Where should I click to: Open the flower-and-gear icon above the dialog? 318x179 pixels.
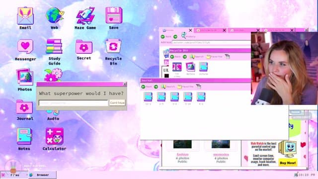coord(53,75)
